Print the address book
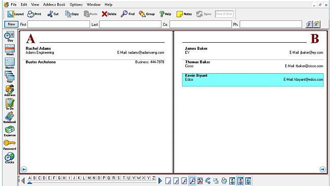Screen dimensions: 332x186 (x=35, y=14)
